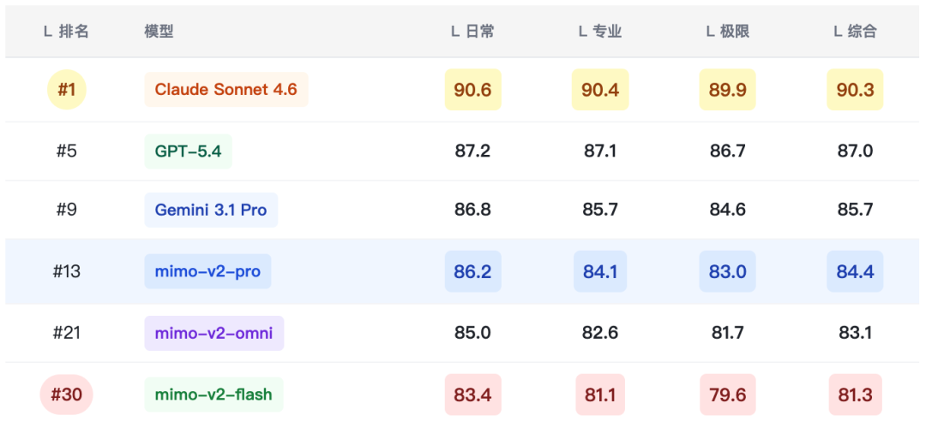The image size is (926, 439).
Task: Sort by the 极限 column header
Action: (x=727, y=32)
